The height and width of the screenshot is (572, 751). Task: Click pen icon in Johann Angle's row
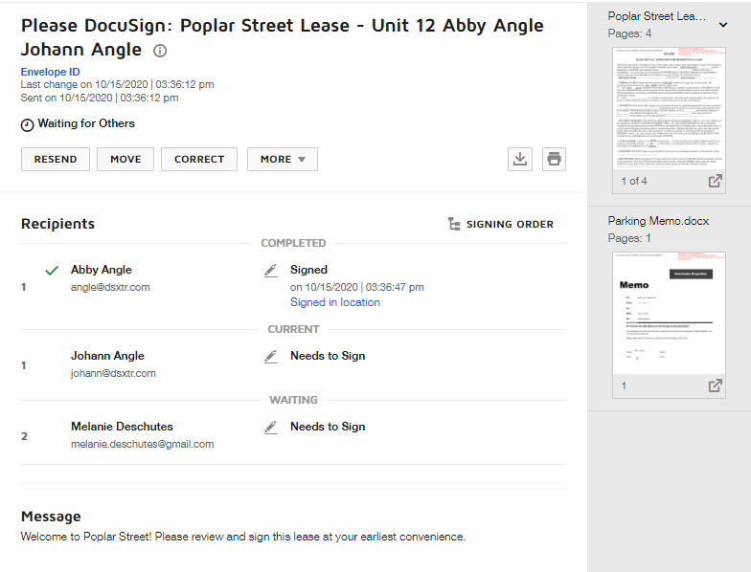point(271,357)
